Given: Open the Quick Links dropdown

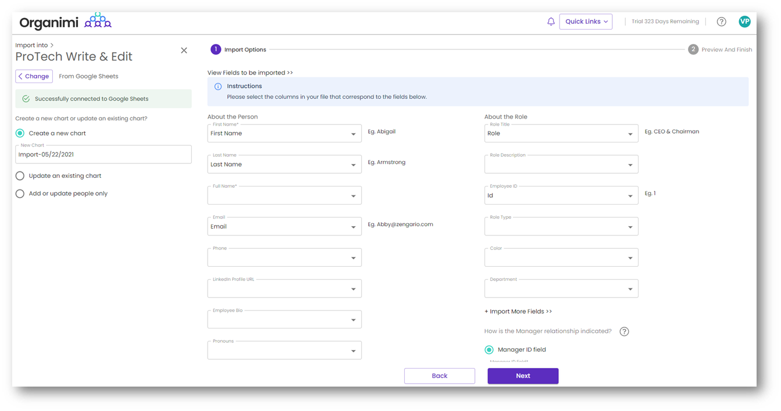Looking at the screenshot, I should 586,22.
